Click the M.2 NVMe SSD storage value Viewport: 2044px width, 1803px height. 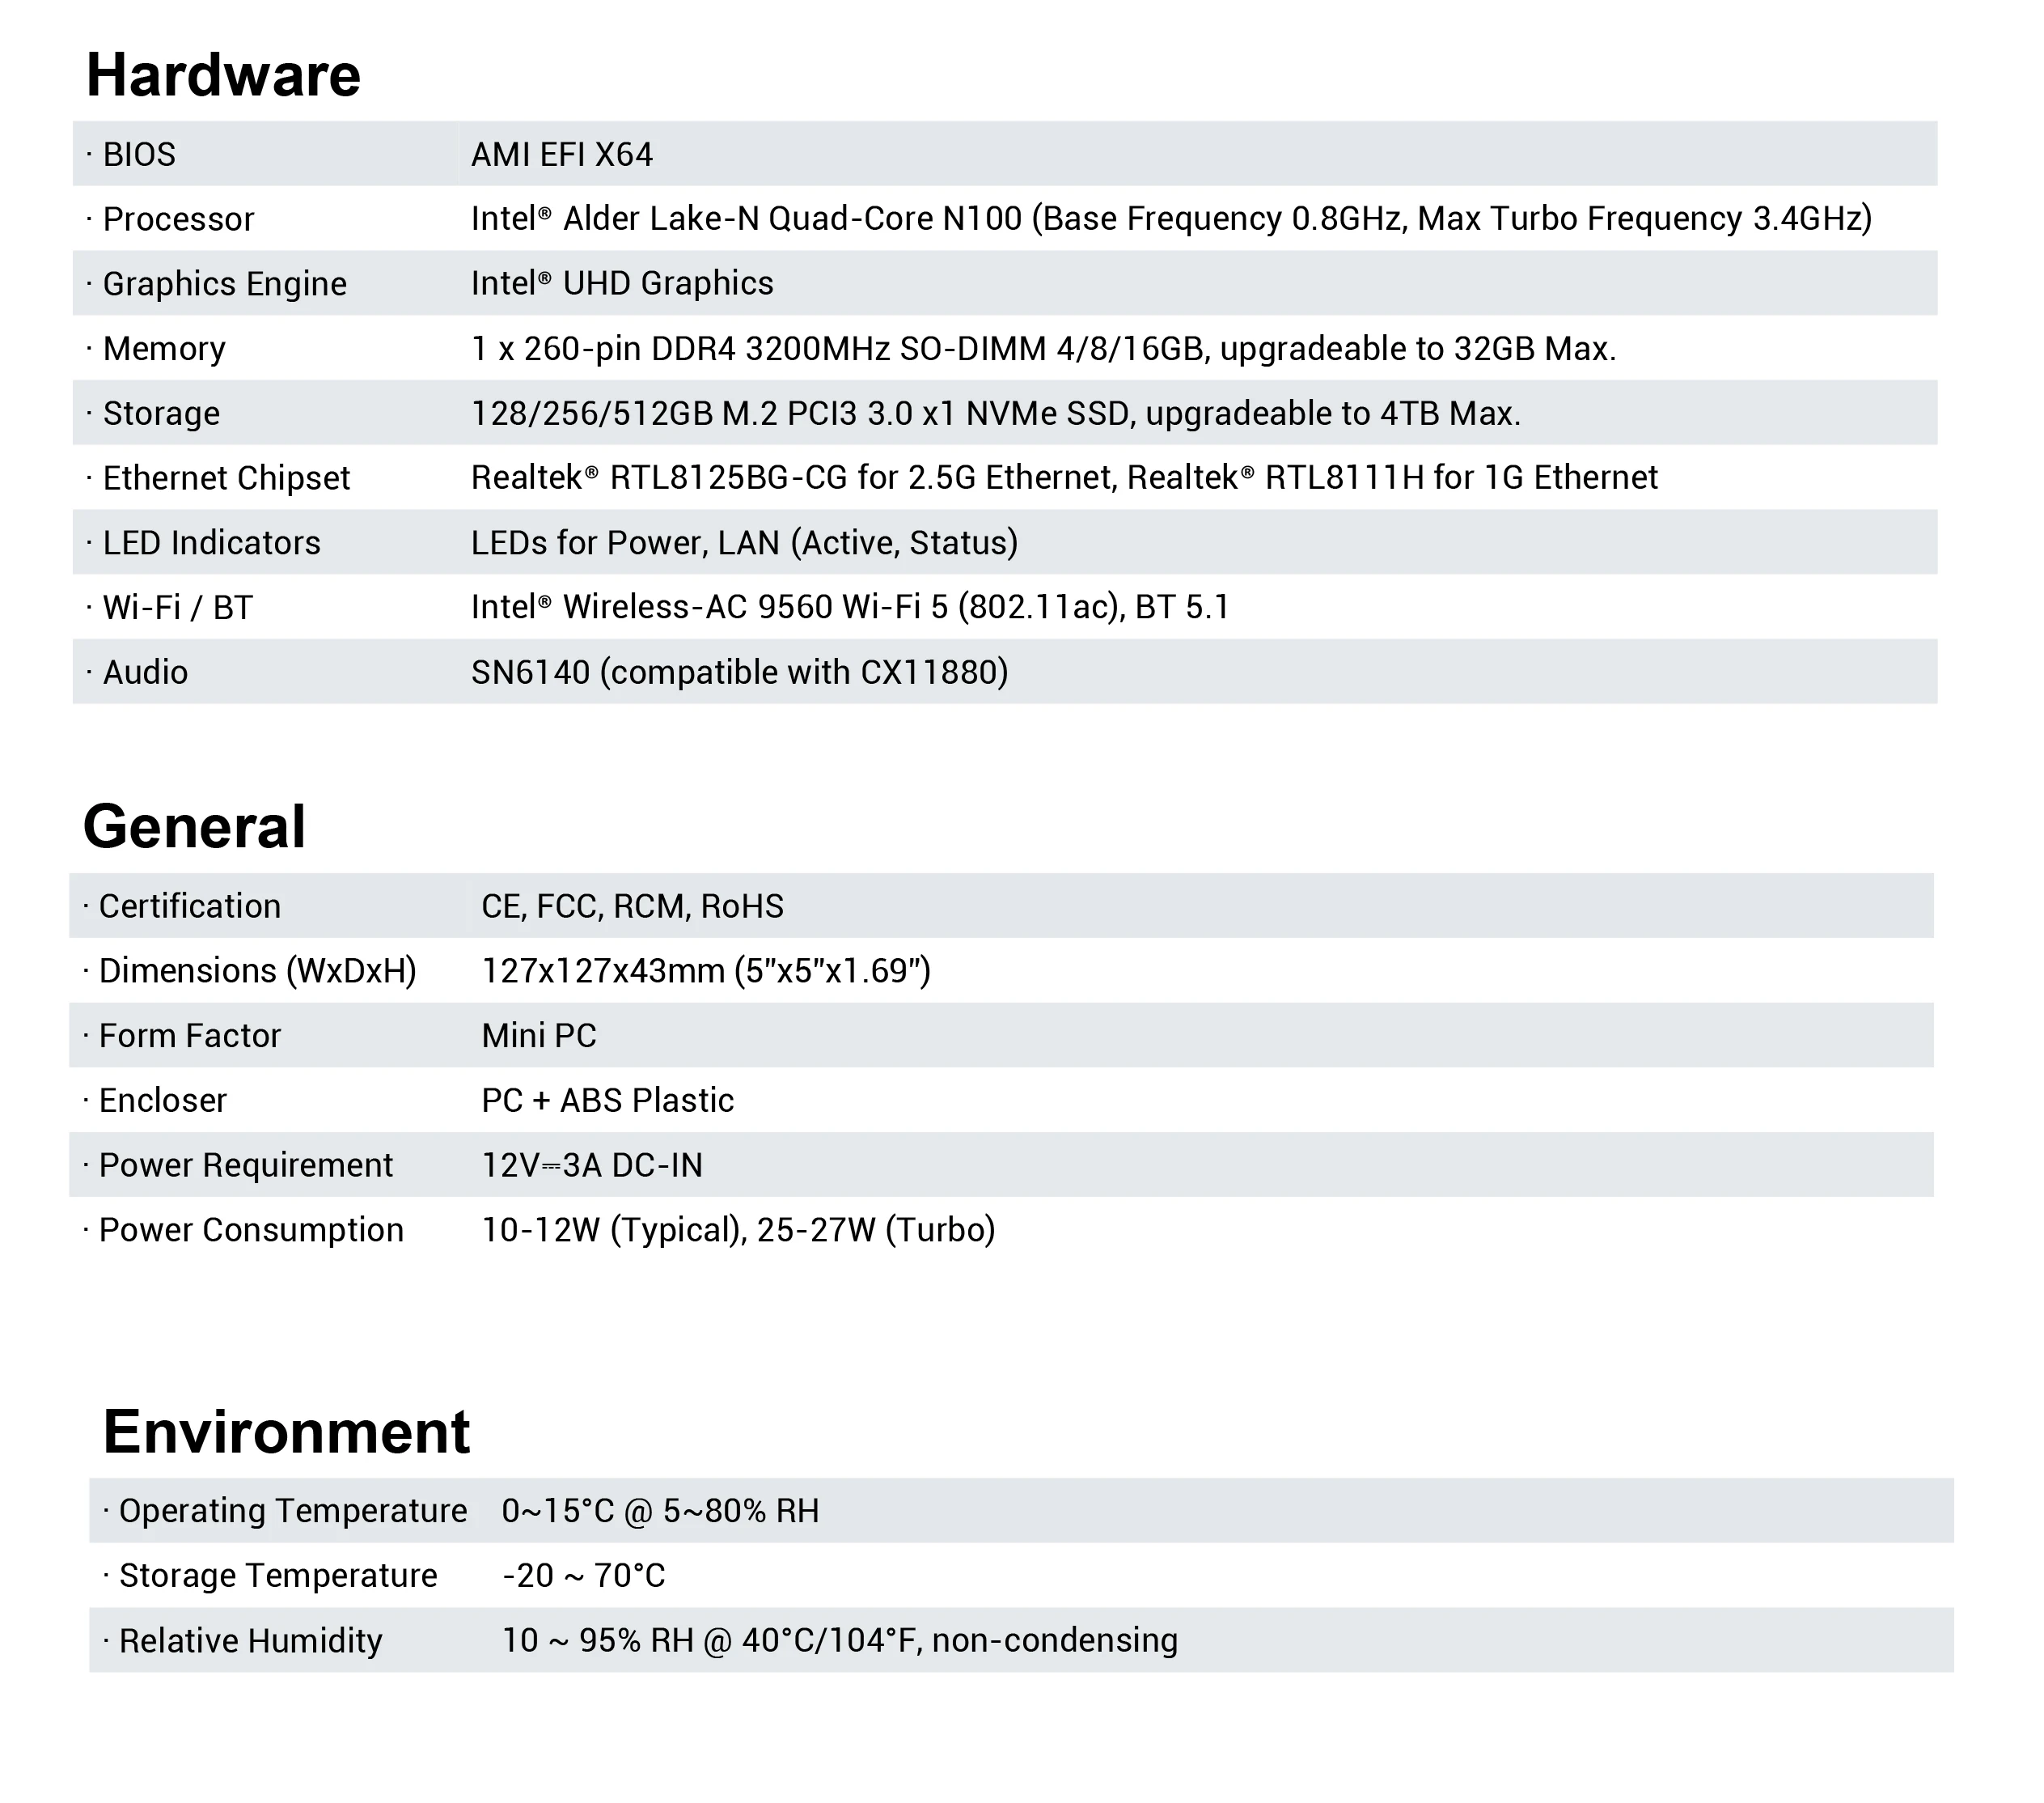[996, 414]
